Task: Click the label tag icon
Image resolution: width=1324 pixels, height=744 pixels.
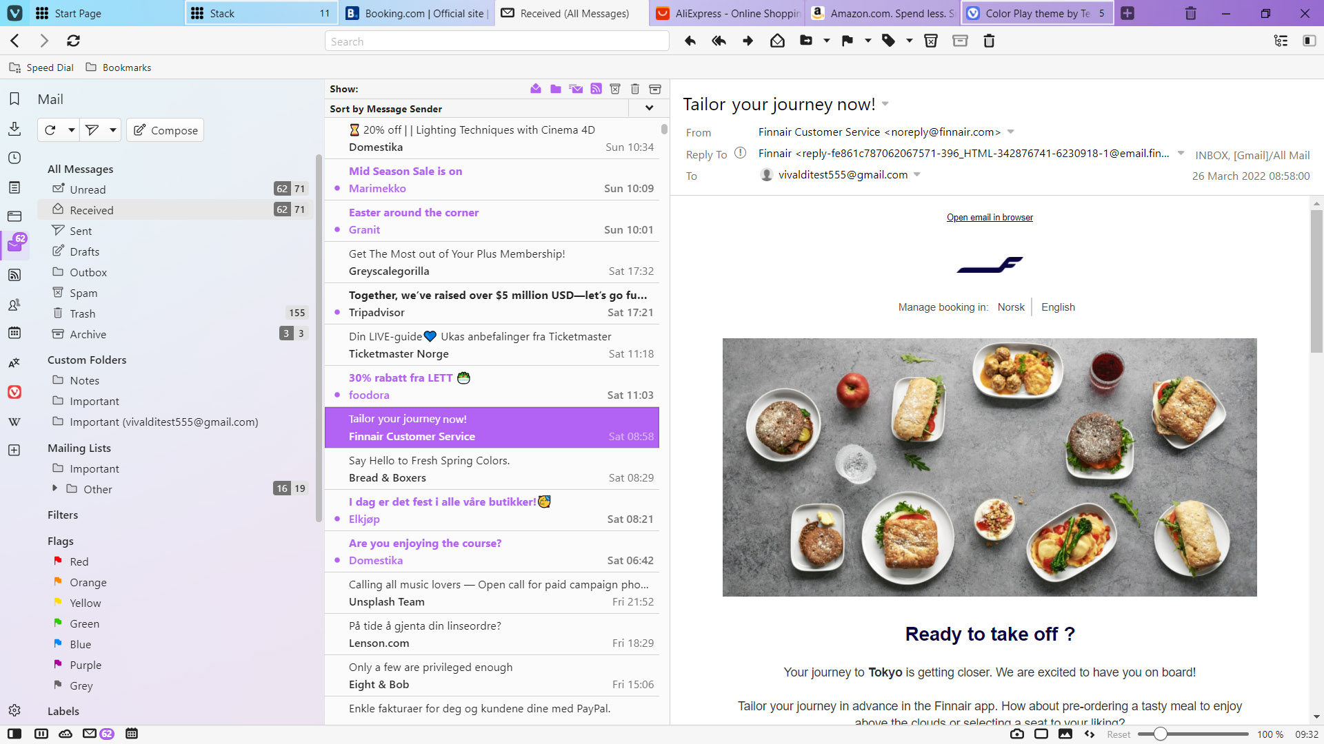Action: pos(889,41)
